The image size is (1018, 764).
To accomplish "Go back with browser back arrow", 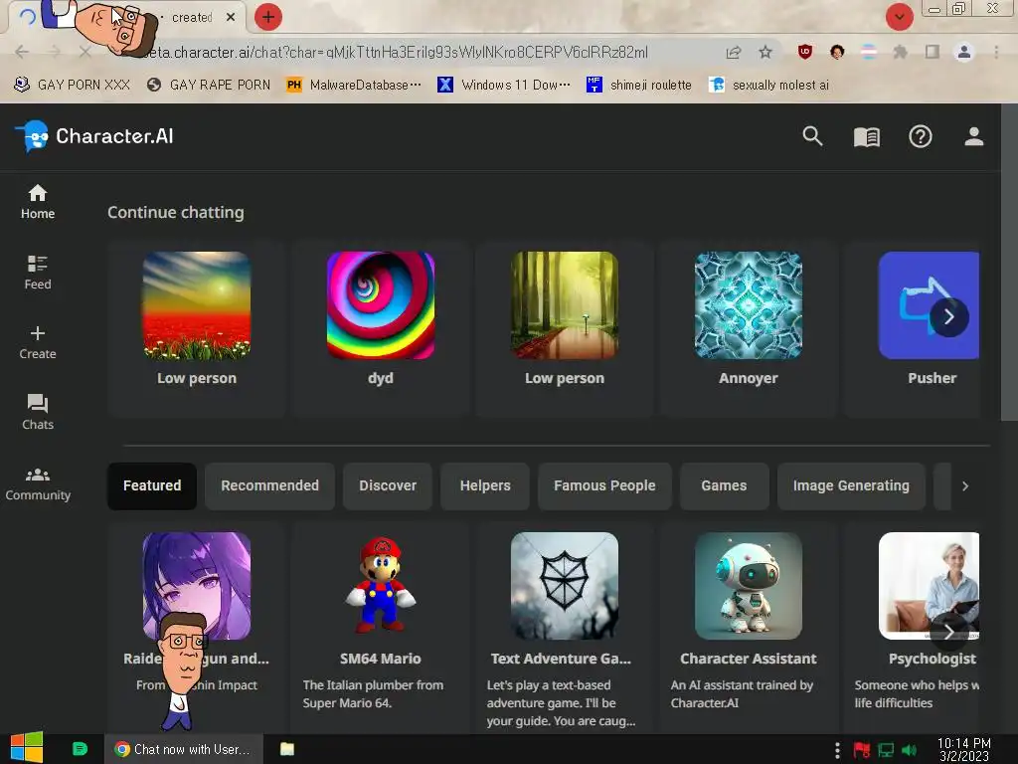I will 22,52.
